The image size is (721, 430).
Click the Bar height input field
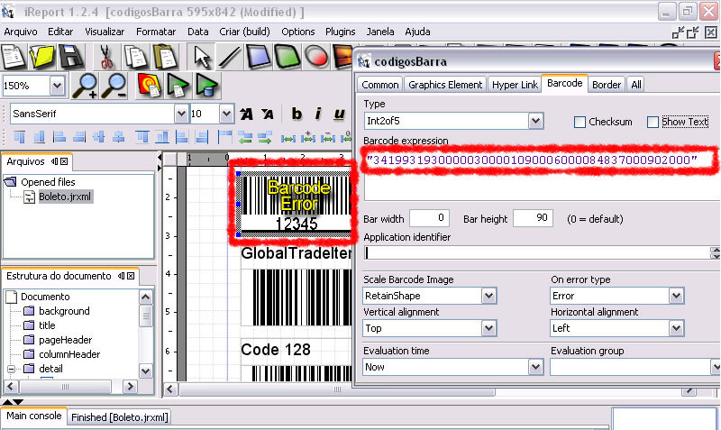point(533,218)
